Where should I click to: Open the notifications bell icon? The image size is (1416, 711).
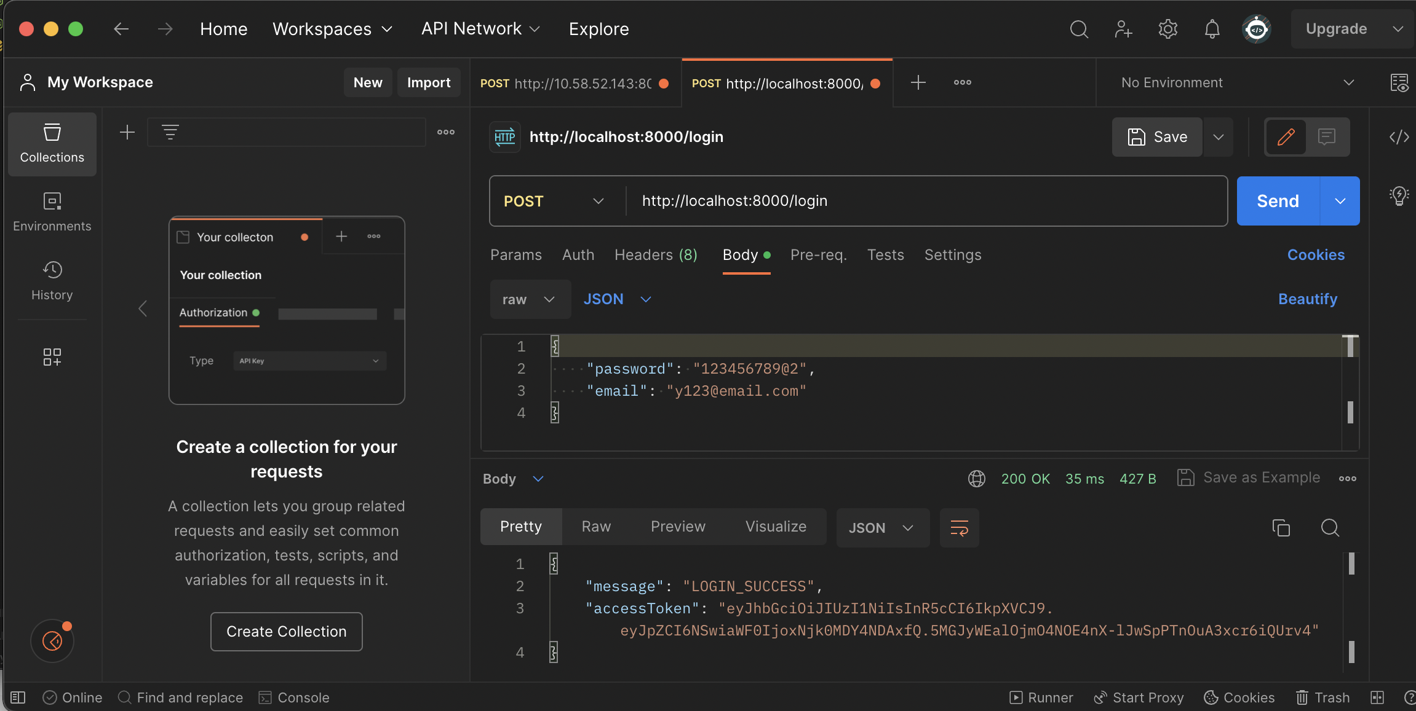coord(1212,29)
